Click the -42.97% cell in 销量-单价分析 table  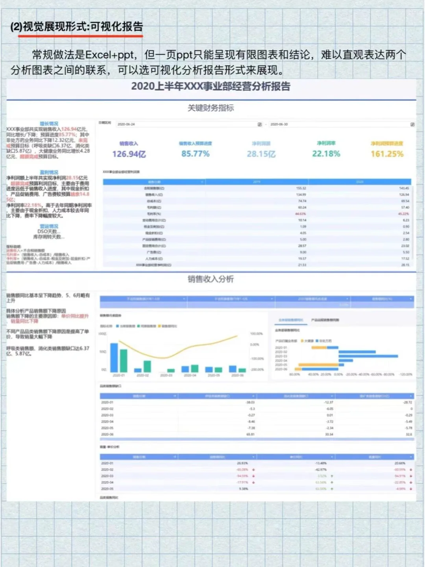click(x=321, y=470)
